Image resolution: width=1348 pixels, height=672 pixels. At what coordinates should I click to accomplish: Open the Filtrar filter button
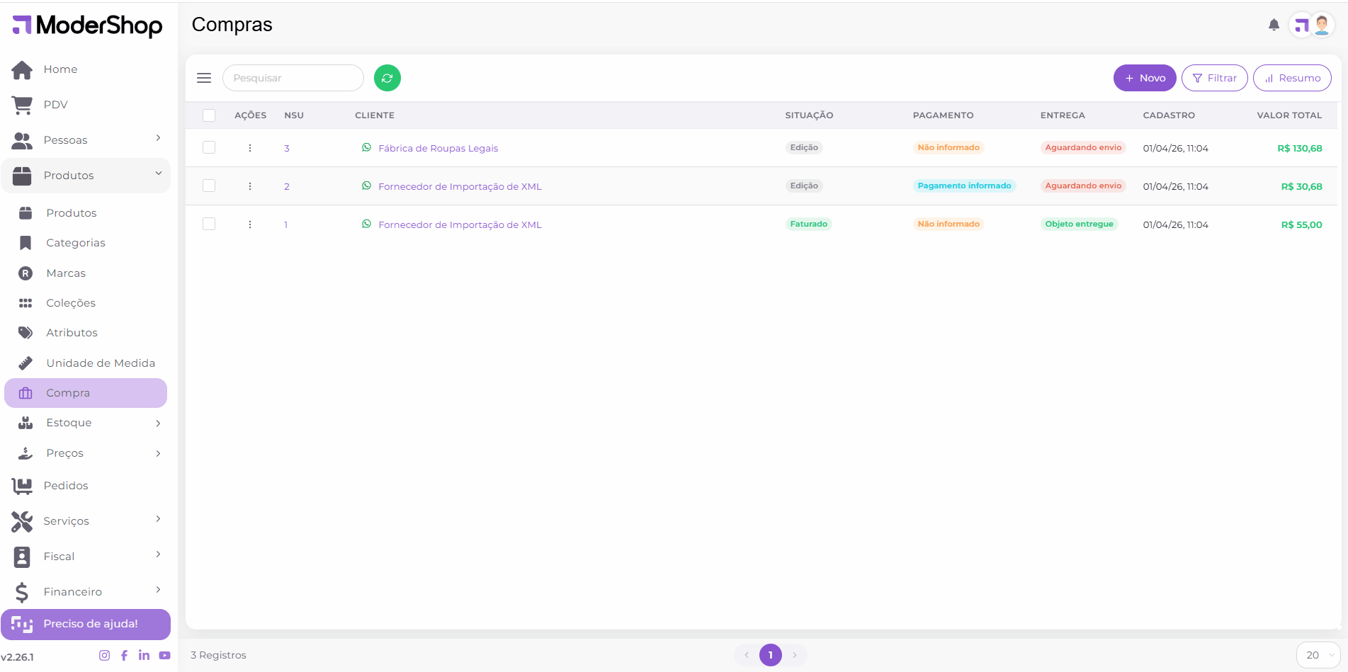coord(1214,78)
